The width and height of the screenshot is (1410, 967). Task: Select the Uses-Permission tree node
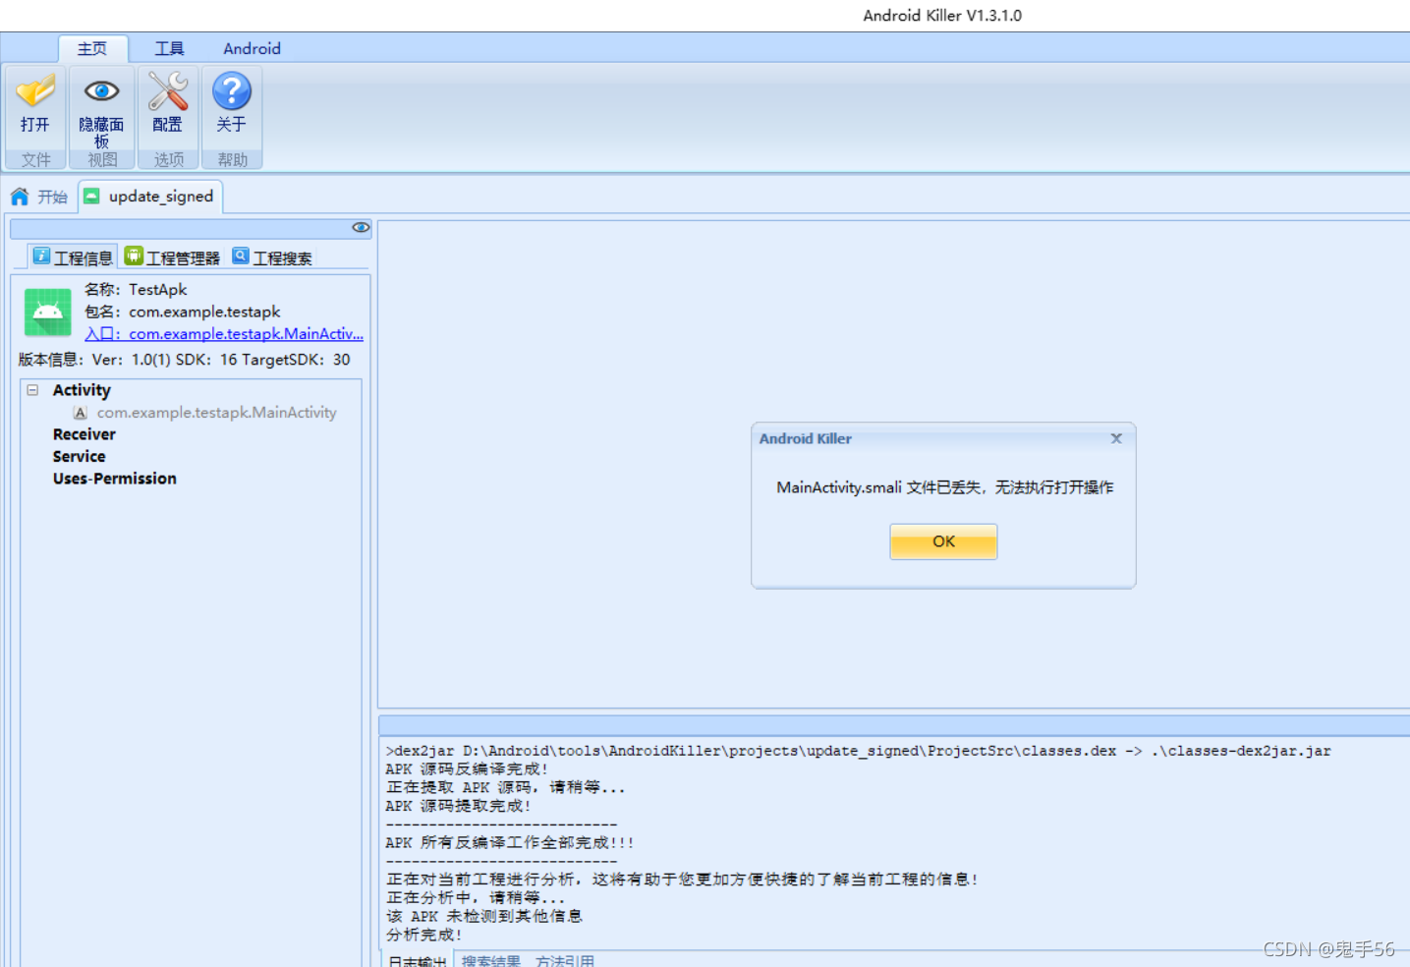tap(115, 479)
